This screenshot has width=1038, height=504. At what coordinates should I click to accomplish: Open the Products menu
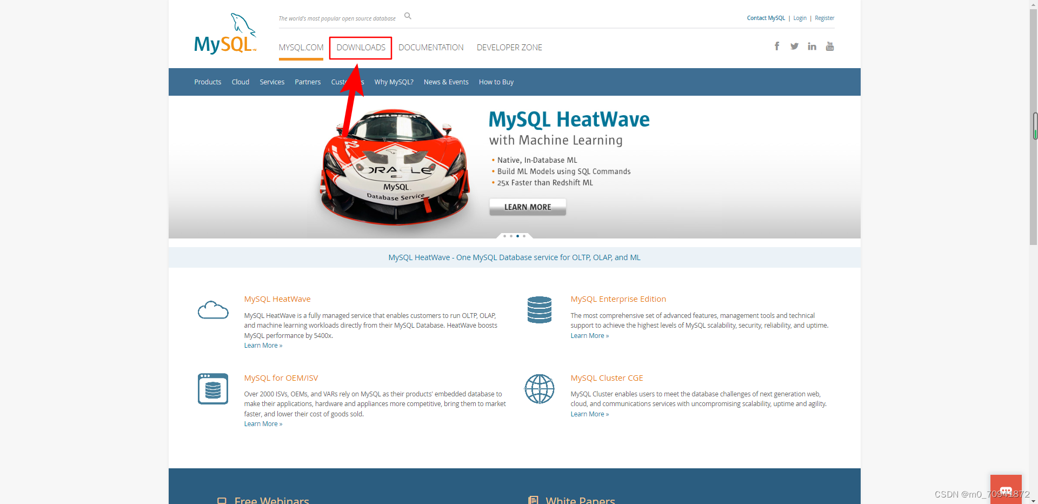click(x=208, y=82)
